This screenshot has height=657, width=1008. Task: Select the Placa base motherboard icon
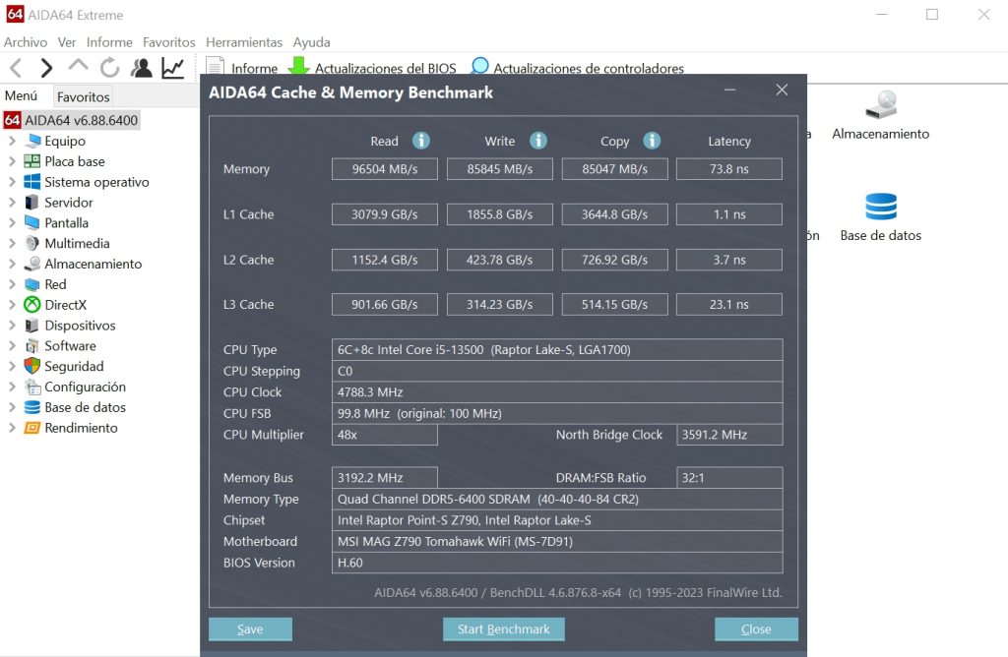click(32, 161)
